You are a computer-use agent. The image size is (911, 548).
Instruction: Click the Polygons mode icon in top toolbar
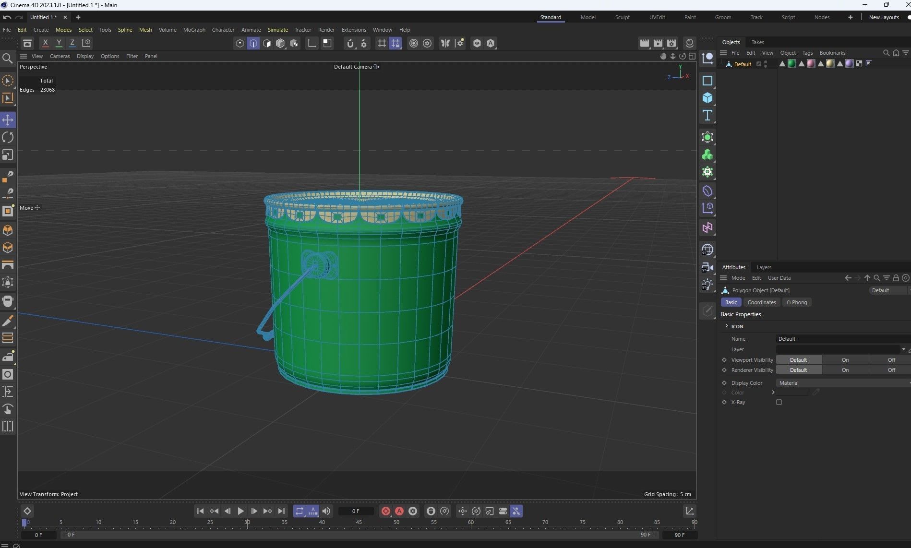point(267,43)
